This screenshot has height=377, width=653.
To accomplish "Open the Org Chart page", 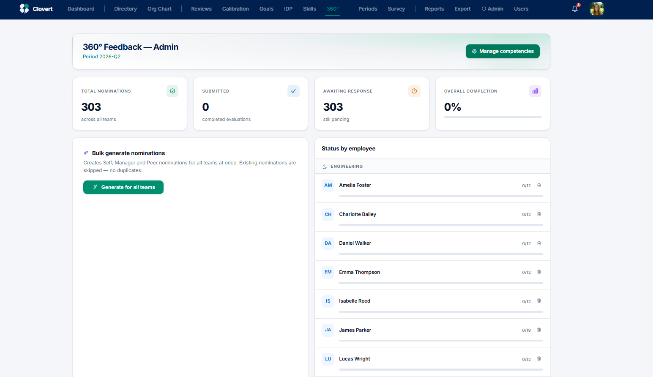I will click(x=159, y=9).
